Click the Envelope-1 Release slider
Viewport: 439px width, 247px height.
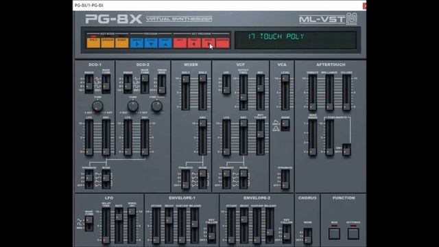(x=195, y=226)
